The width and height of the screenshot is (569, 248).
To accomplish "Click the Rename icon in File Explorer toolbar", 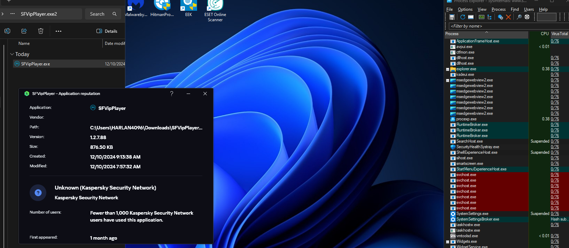I will (7, 31).
